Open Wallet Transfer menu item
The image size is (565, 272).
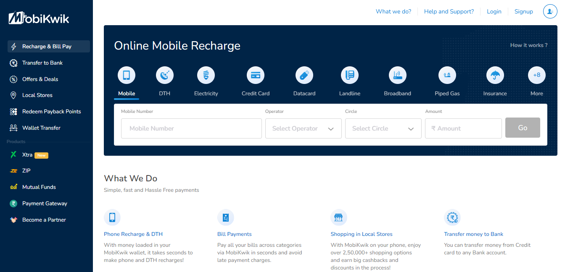point(42,128)
